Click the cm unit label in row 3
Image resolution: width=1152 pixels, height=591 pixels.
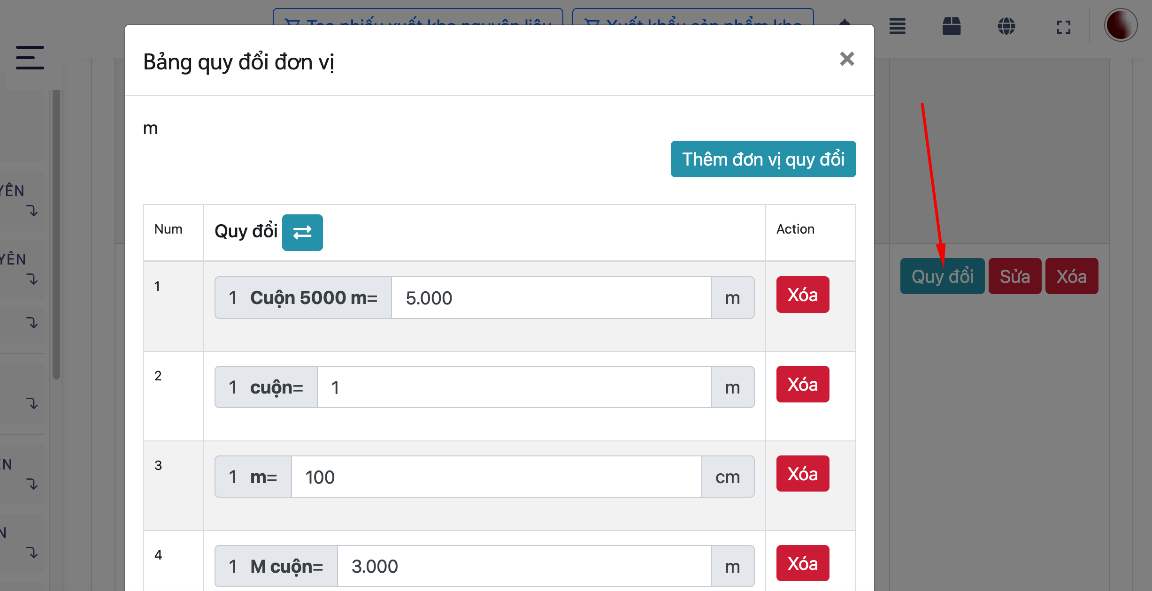tap(728, 477)
